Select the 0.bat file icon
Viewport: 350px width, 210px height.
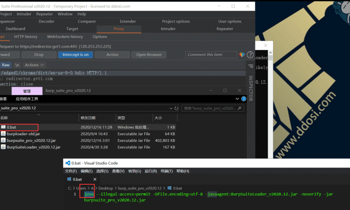pyautogui.click(x=3, y=127)
